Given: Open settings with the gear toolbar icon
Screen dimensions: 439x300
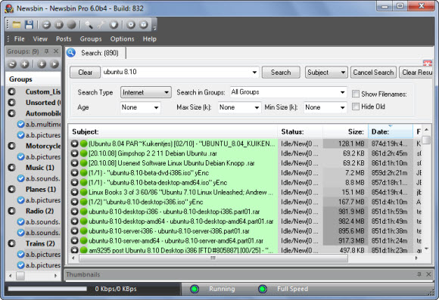Looking at the screenshot, I should (x=131, y=25).
